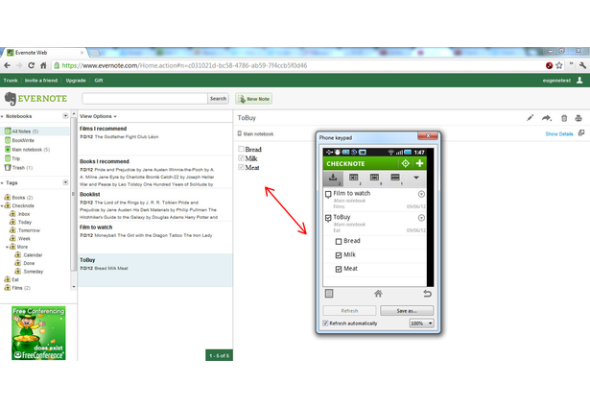Open the Notebooks options dropdown button

(65, 116)
